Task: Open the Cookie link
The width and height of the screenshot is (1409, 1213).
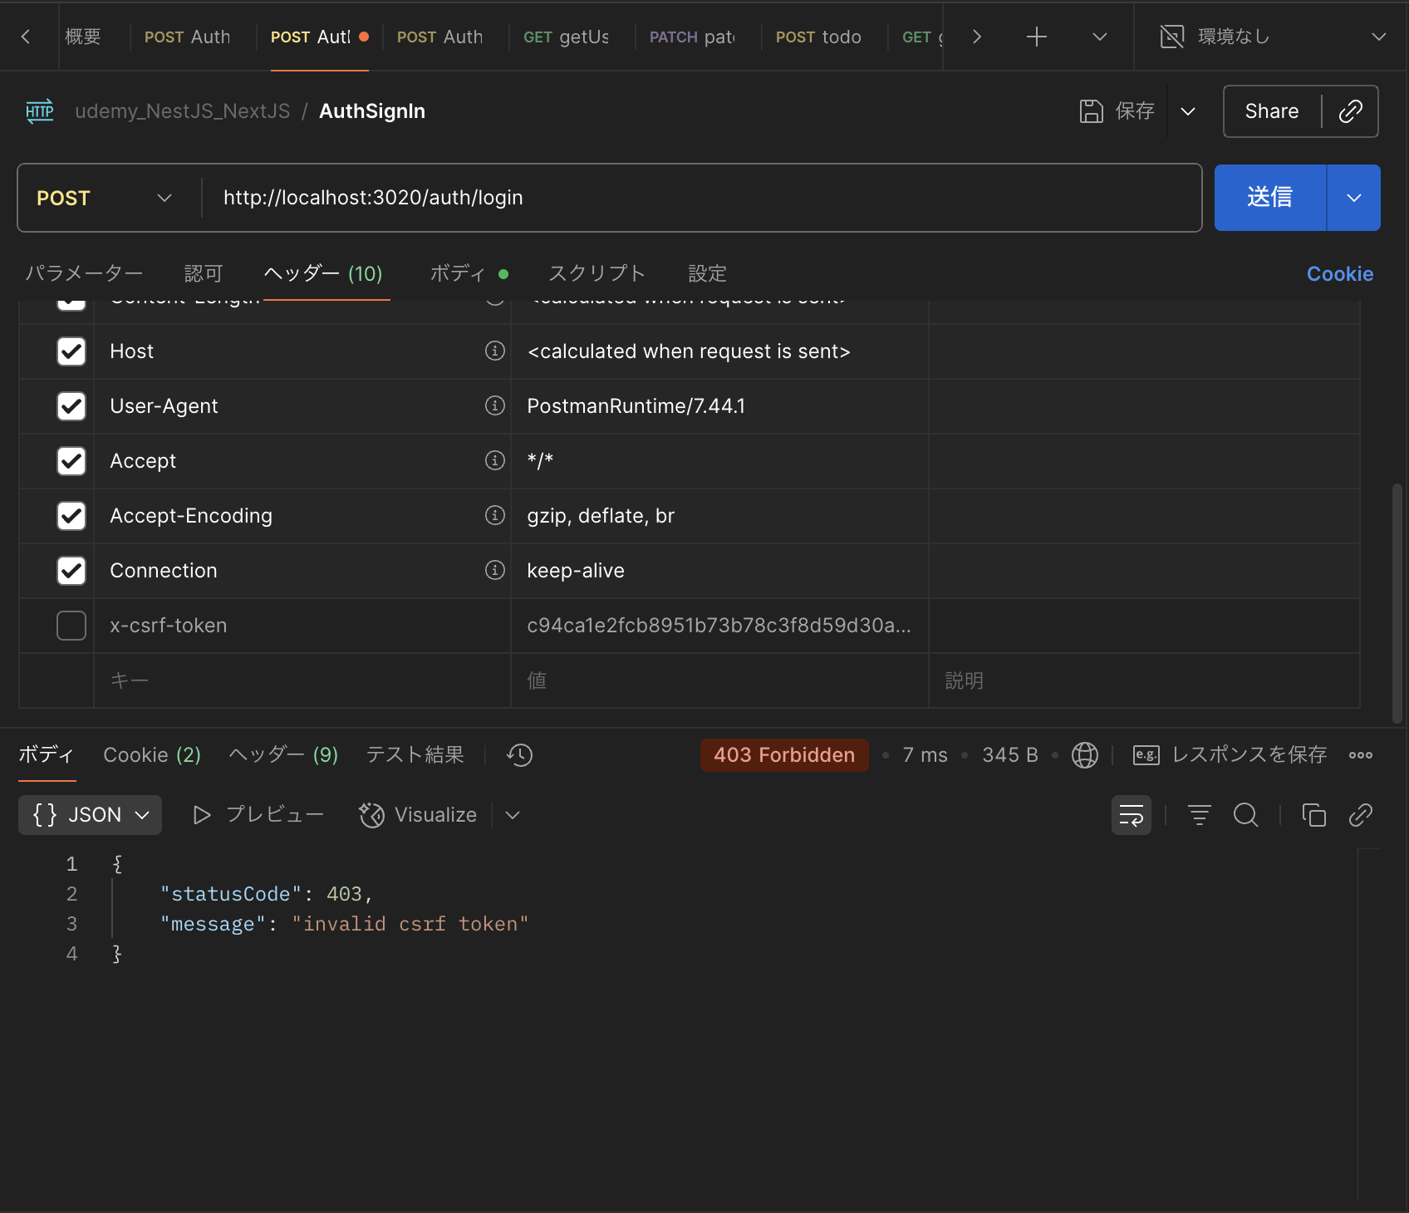Action: tap(1340, 274)
